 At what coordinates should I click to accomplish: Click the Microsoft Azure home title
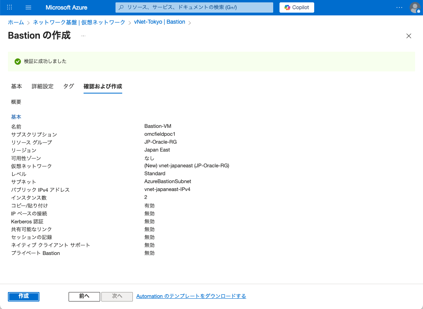click(66, 7)
